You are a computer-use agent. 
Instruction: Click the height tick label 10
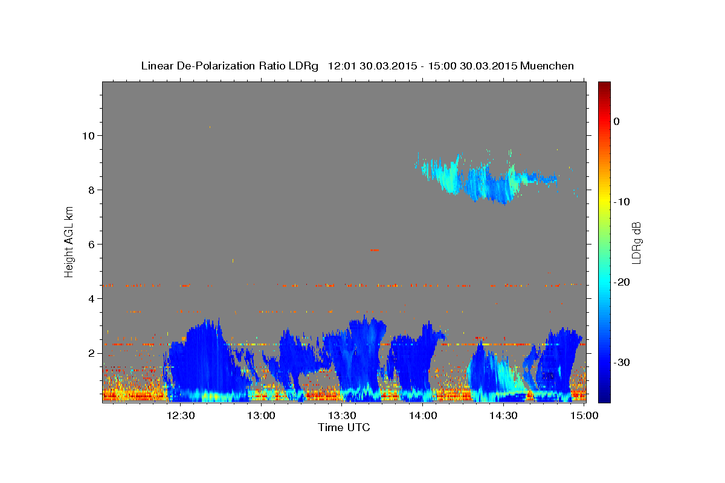88,135
